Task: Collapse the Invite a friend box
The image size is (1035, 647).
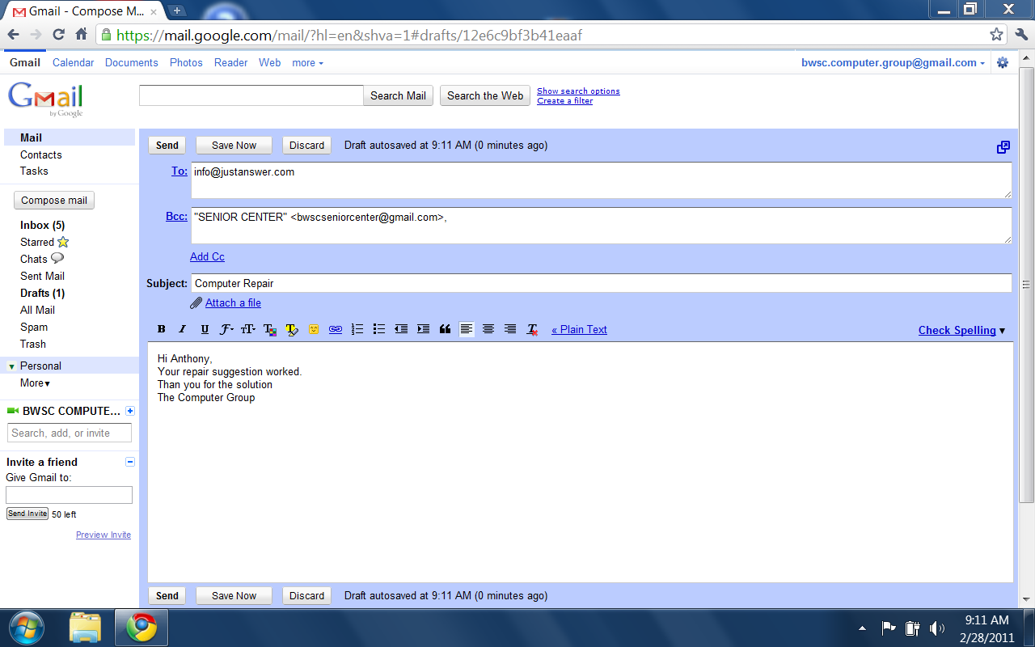Action: (x=130, y=462)
